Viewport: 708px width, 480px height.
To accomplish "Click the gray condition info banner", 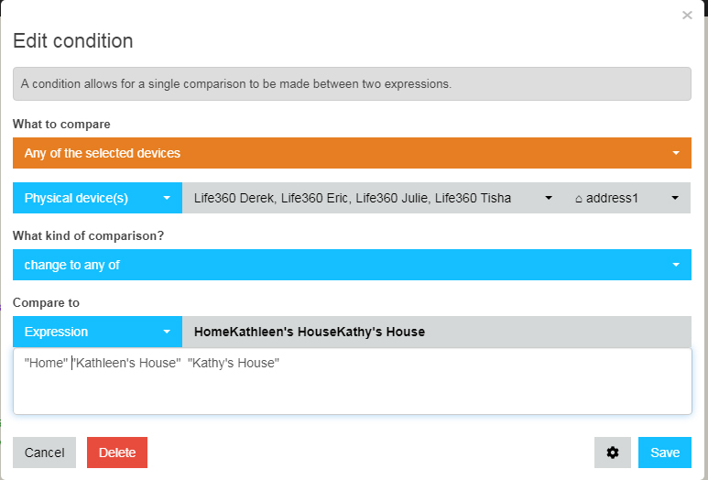I will (x=352, y=84).
